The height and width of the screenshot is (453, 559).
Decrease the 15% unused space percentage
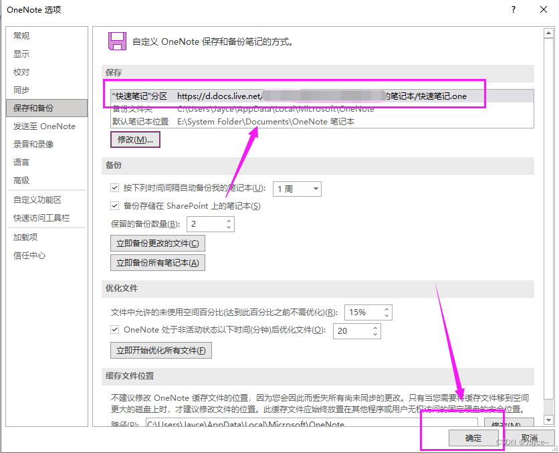[x=386, y=316]
